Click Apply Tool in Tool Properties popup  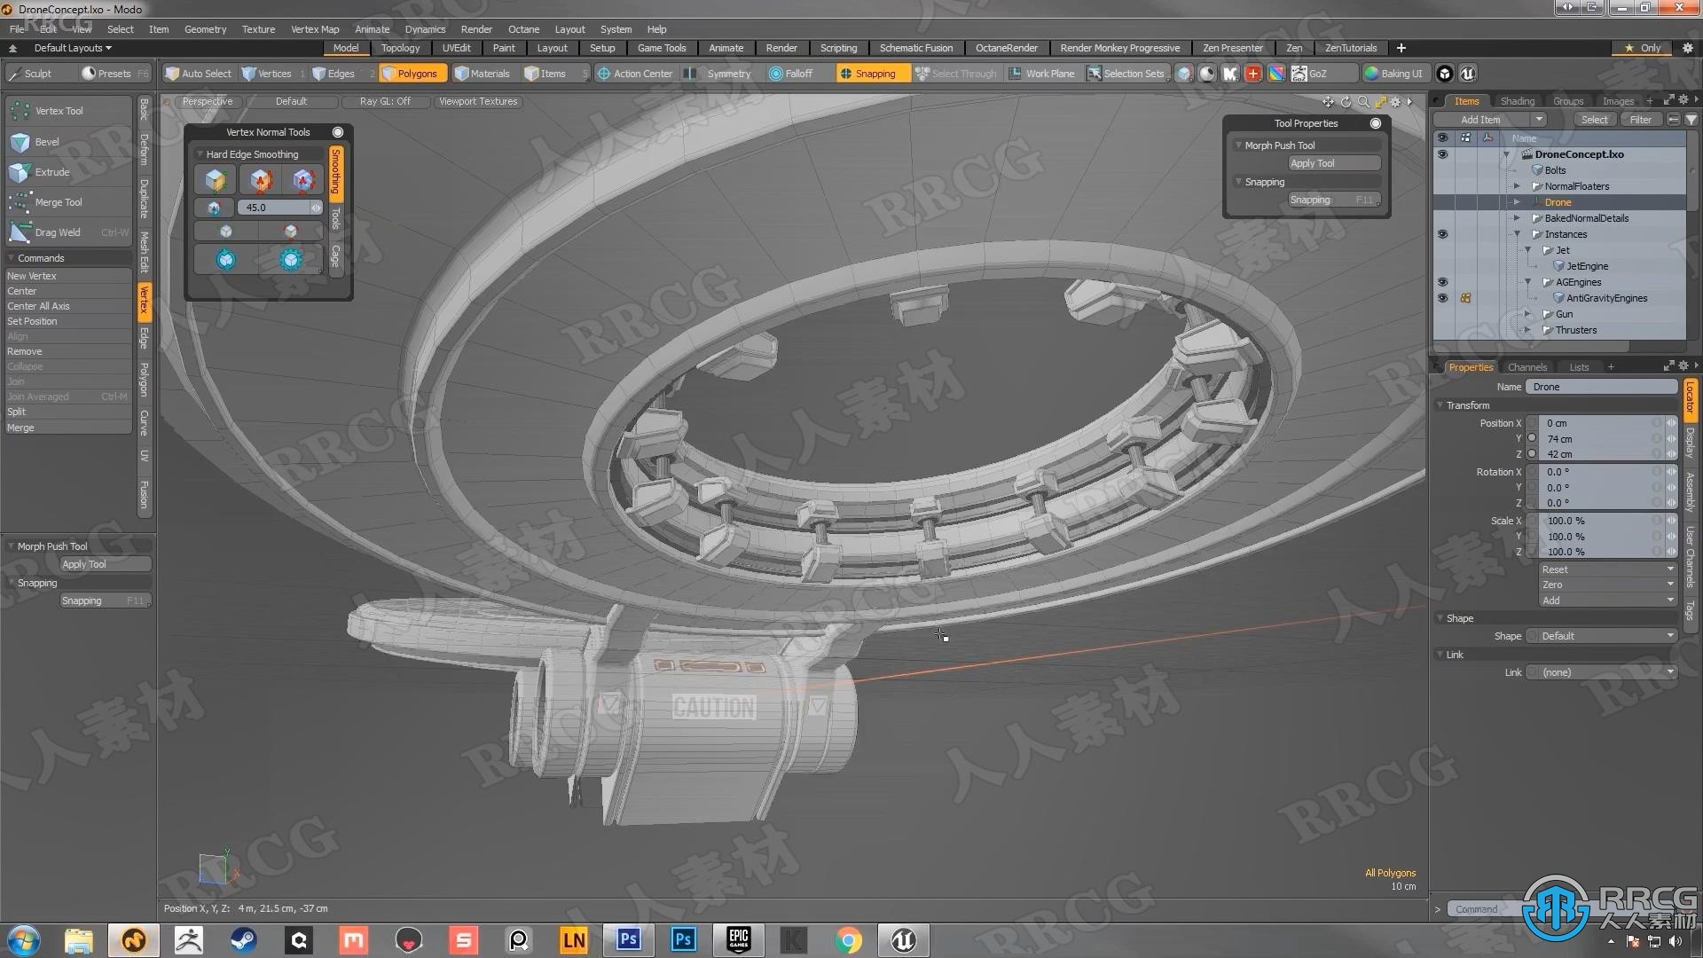tap(1334, 163)
